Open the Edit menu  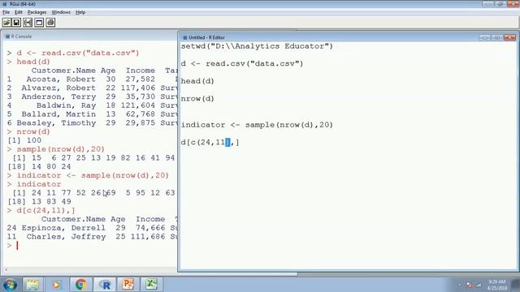click(x=19, y=12)
